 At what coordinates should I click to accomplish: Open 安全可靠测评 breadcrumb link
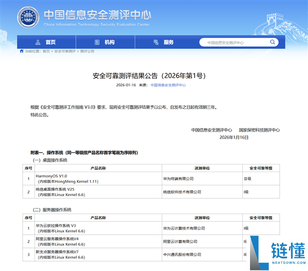point(65,51)
